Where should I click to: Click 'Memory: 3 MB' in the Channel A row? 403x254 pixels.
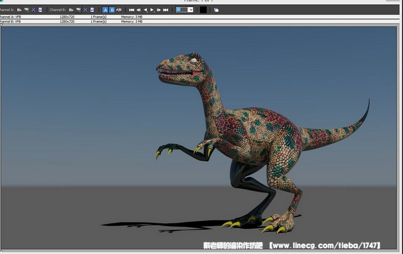point(132,17)
